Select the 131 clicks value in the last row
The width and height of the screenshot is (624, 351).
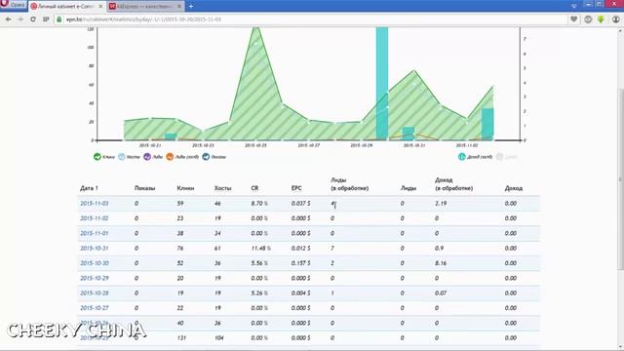tap(181, 338)
